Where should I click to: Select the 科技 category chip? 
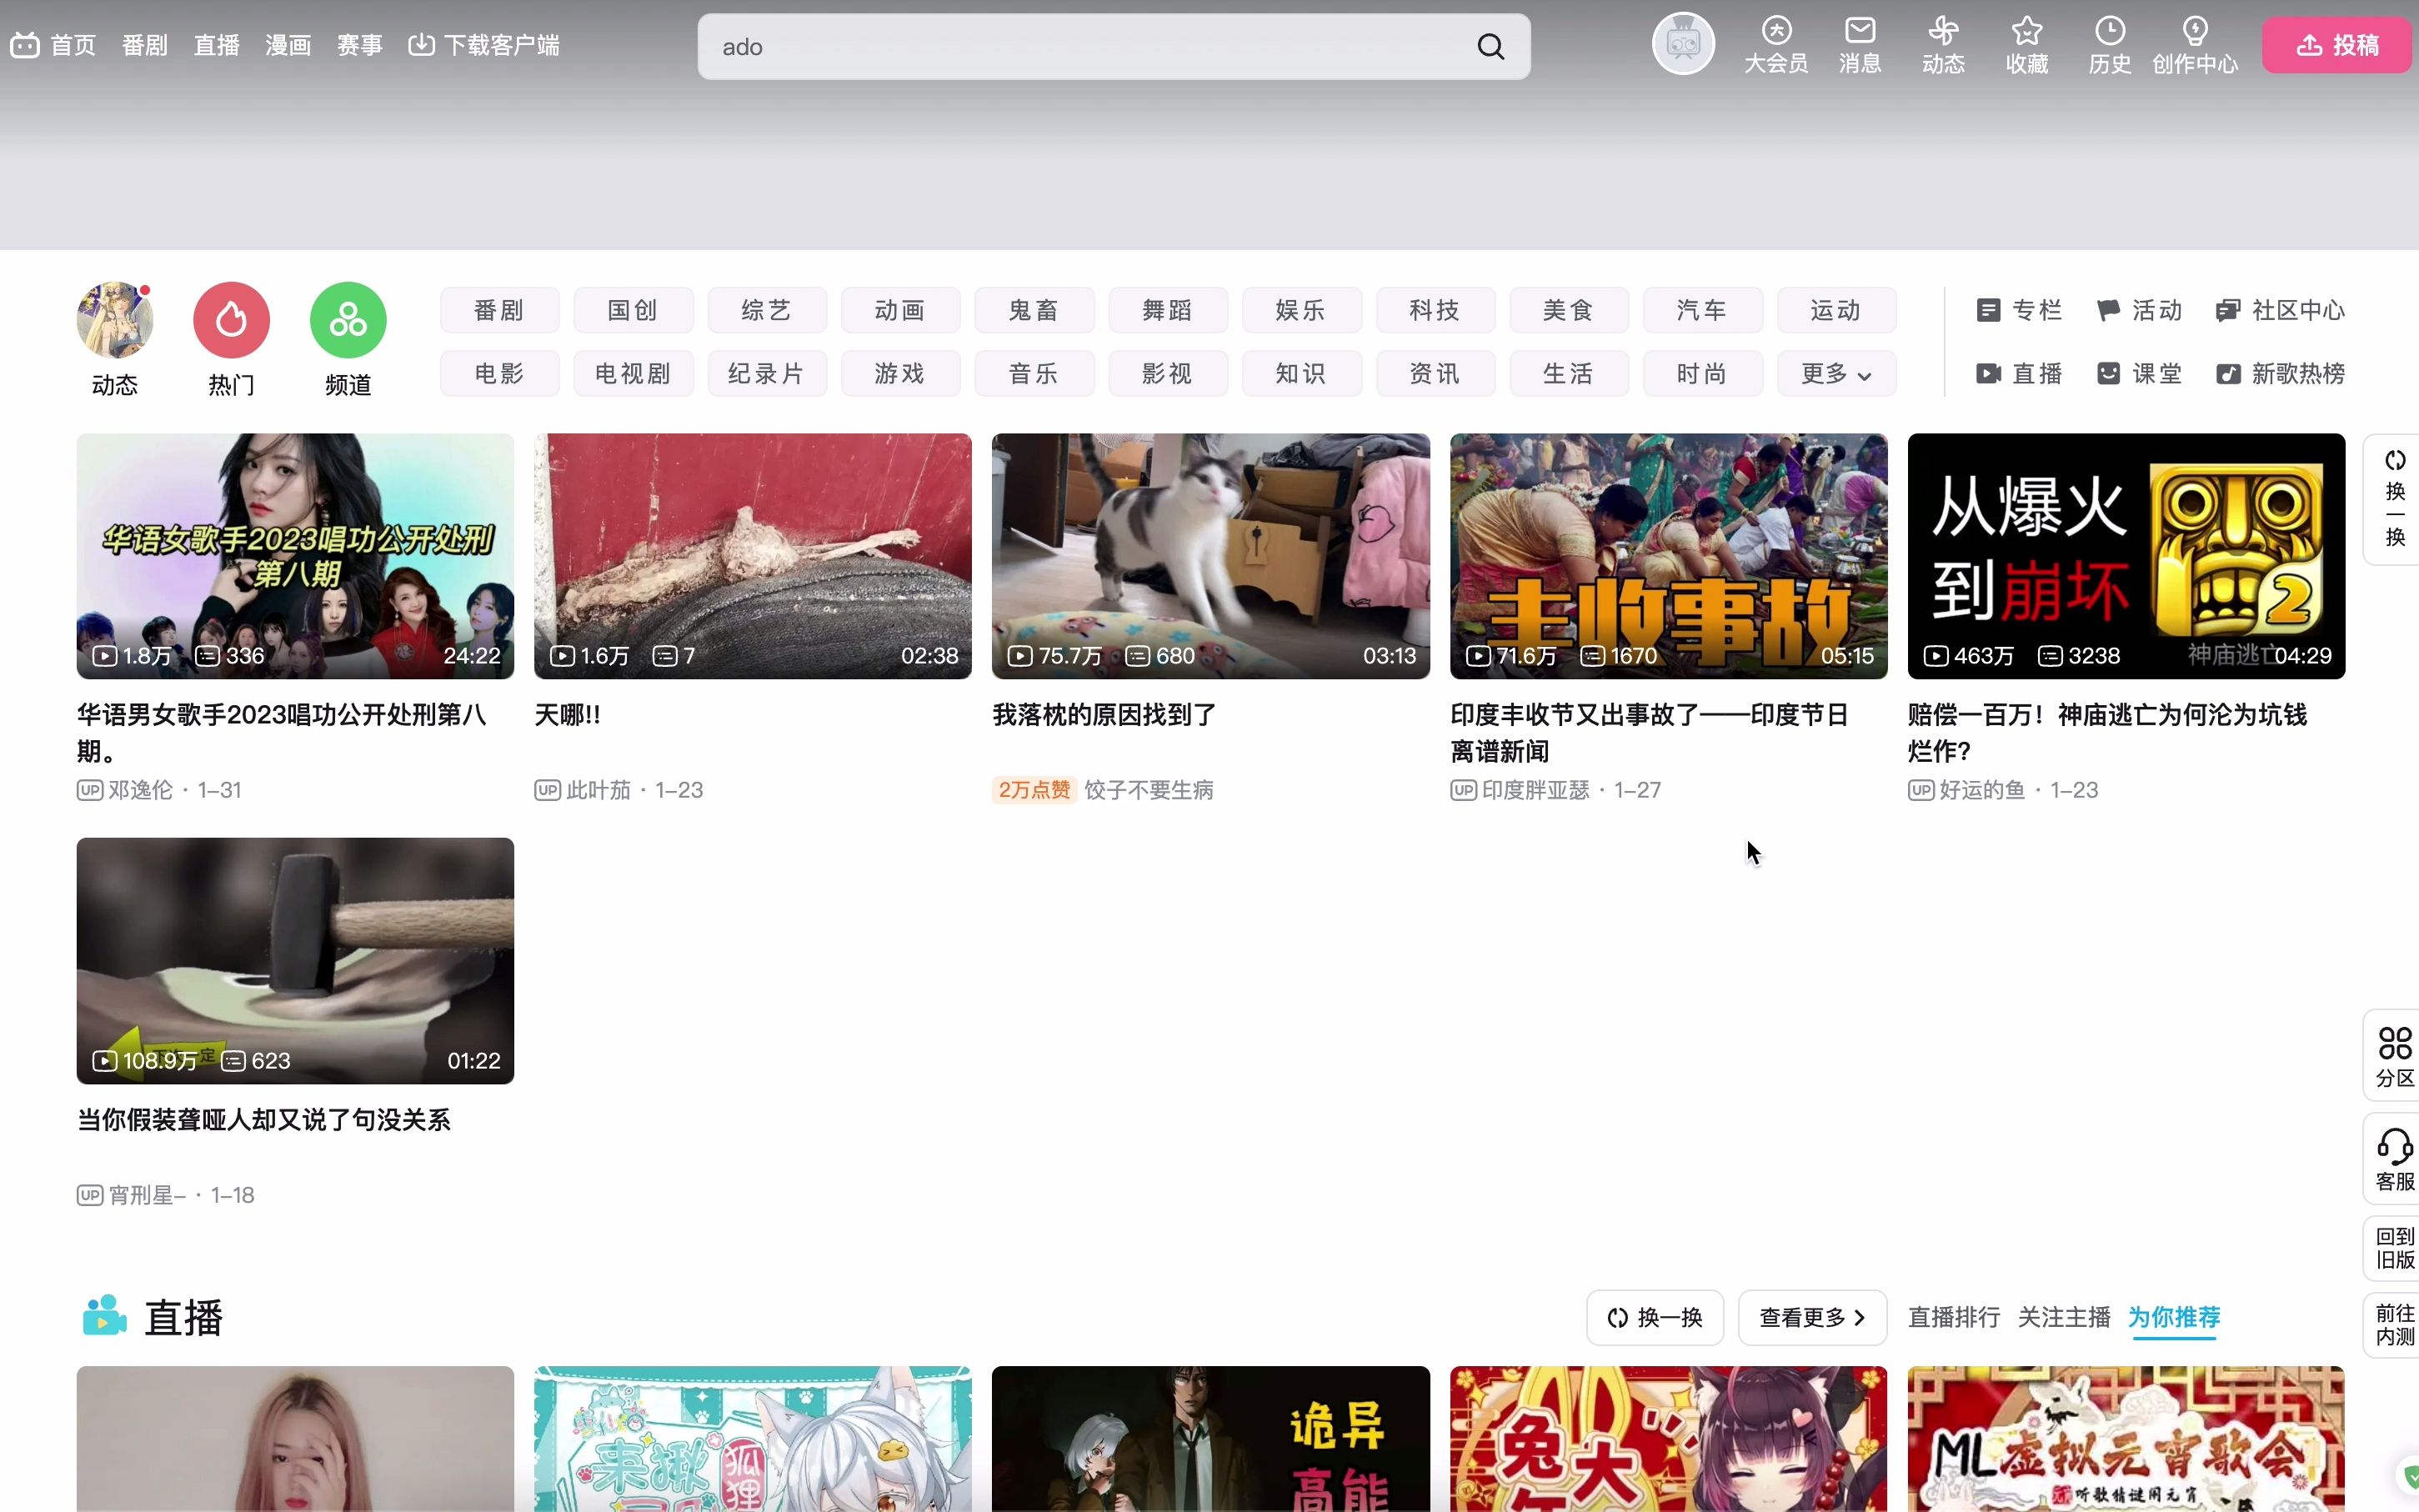1435,310
